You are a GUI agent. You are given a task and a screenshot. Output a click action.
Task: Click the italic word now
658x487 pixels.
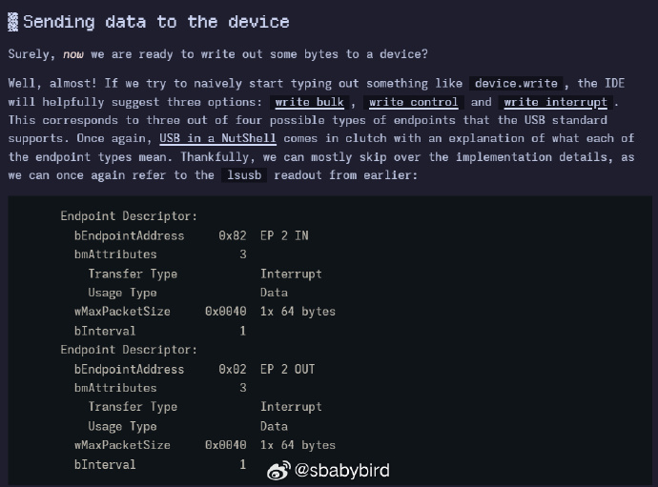click(x=73, y=54)
